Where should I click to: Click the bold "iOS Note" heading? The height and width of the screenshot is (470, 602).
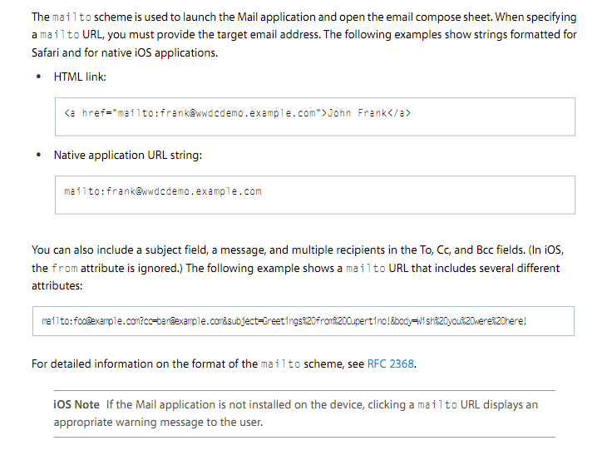click(76, 405)
